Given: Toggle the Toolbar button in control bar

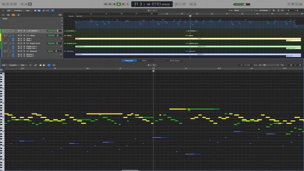Looking at the screenshot, I should pyautogui.click(x=15, y=4).
